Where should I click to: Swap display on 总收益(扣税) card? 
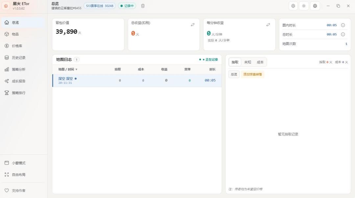click(193, 25)
